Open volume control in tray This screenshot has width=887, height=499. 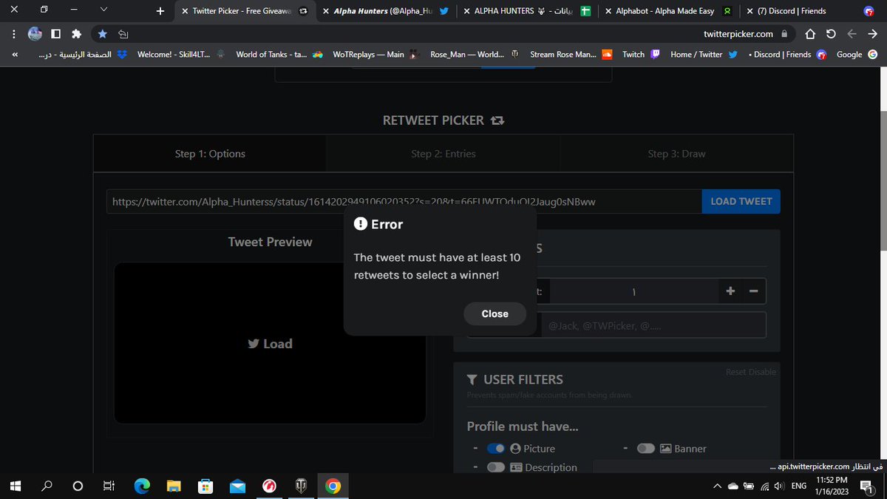pos(780,486)
